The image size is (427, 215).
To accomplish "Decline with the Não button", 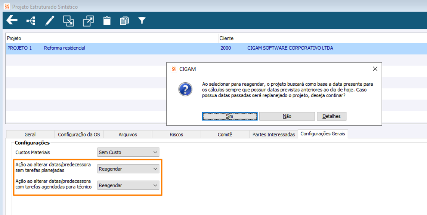I will pyautogui.click(x=287, y=116).
